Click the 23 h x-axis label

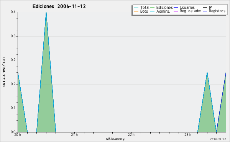pos(188,135)
